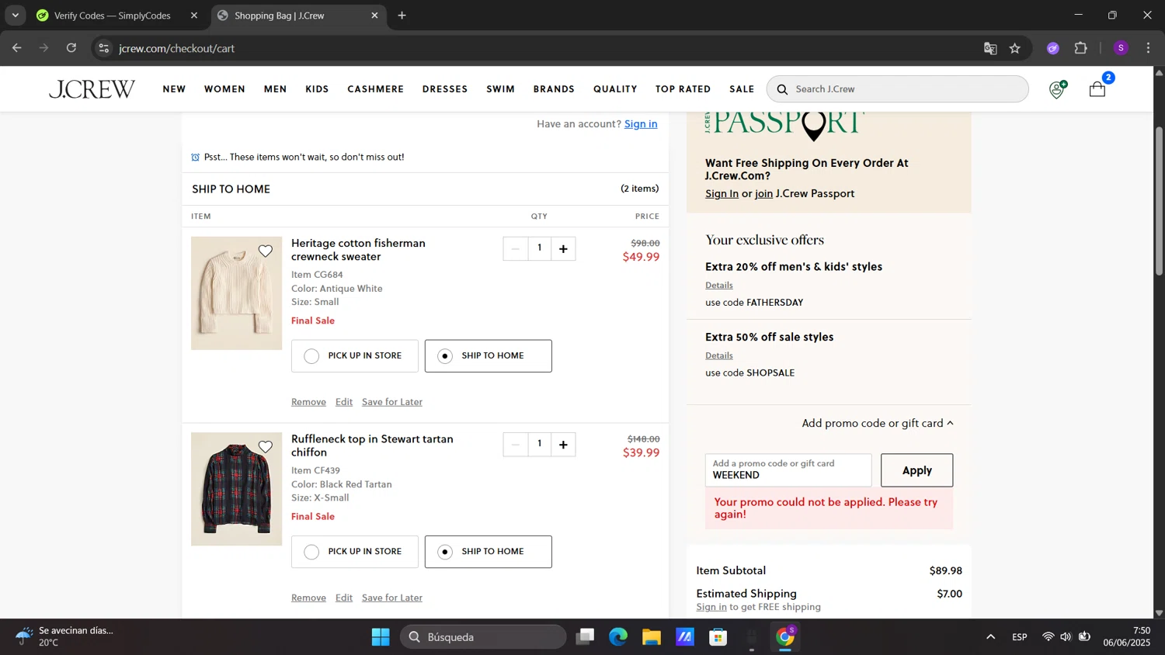View Details for SHOPSALE offer
Image resolution: width=1165 pixels, height=655 pixels.
[719, 355]
